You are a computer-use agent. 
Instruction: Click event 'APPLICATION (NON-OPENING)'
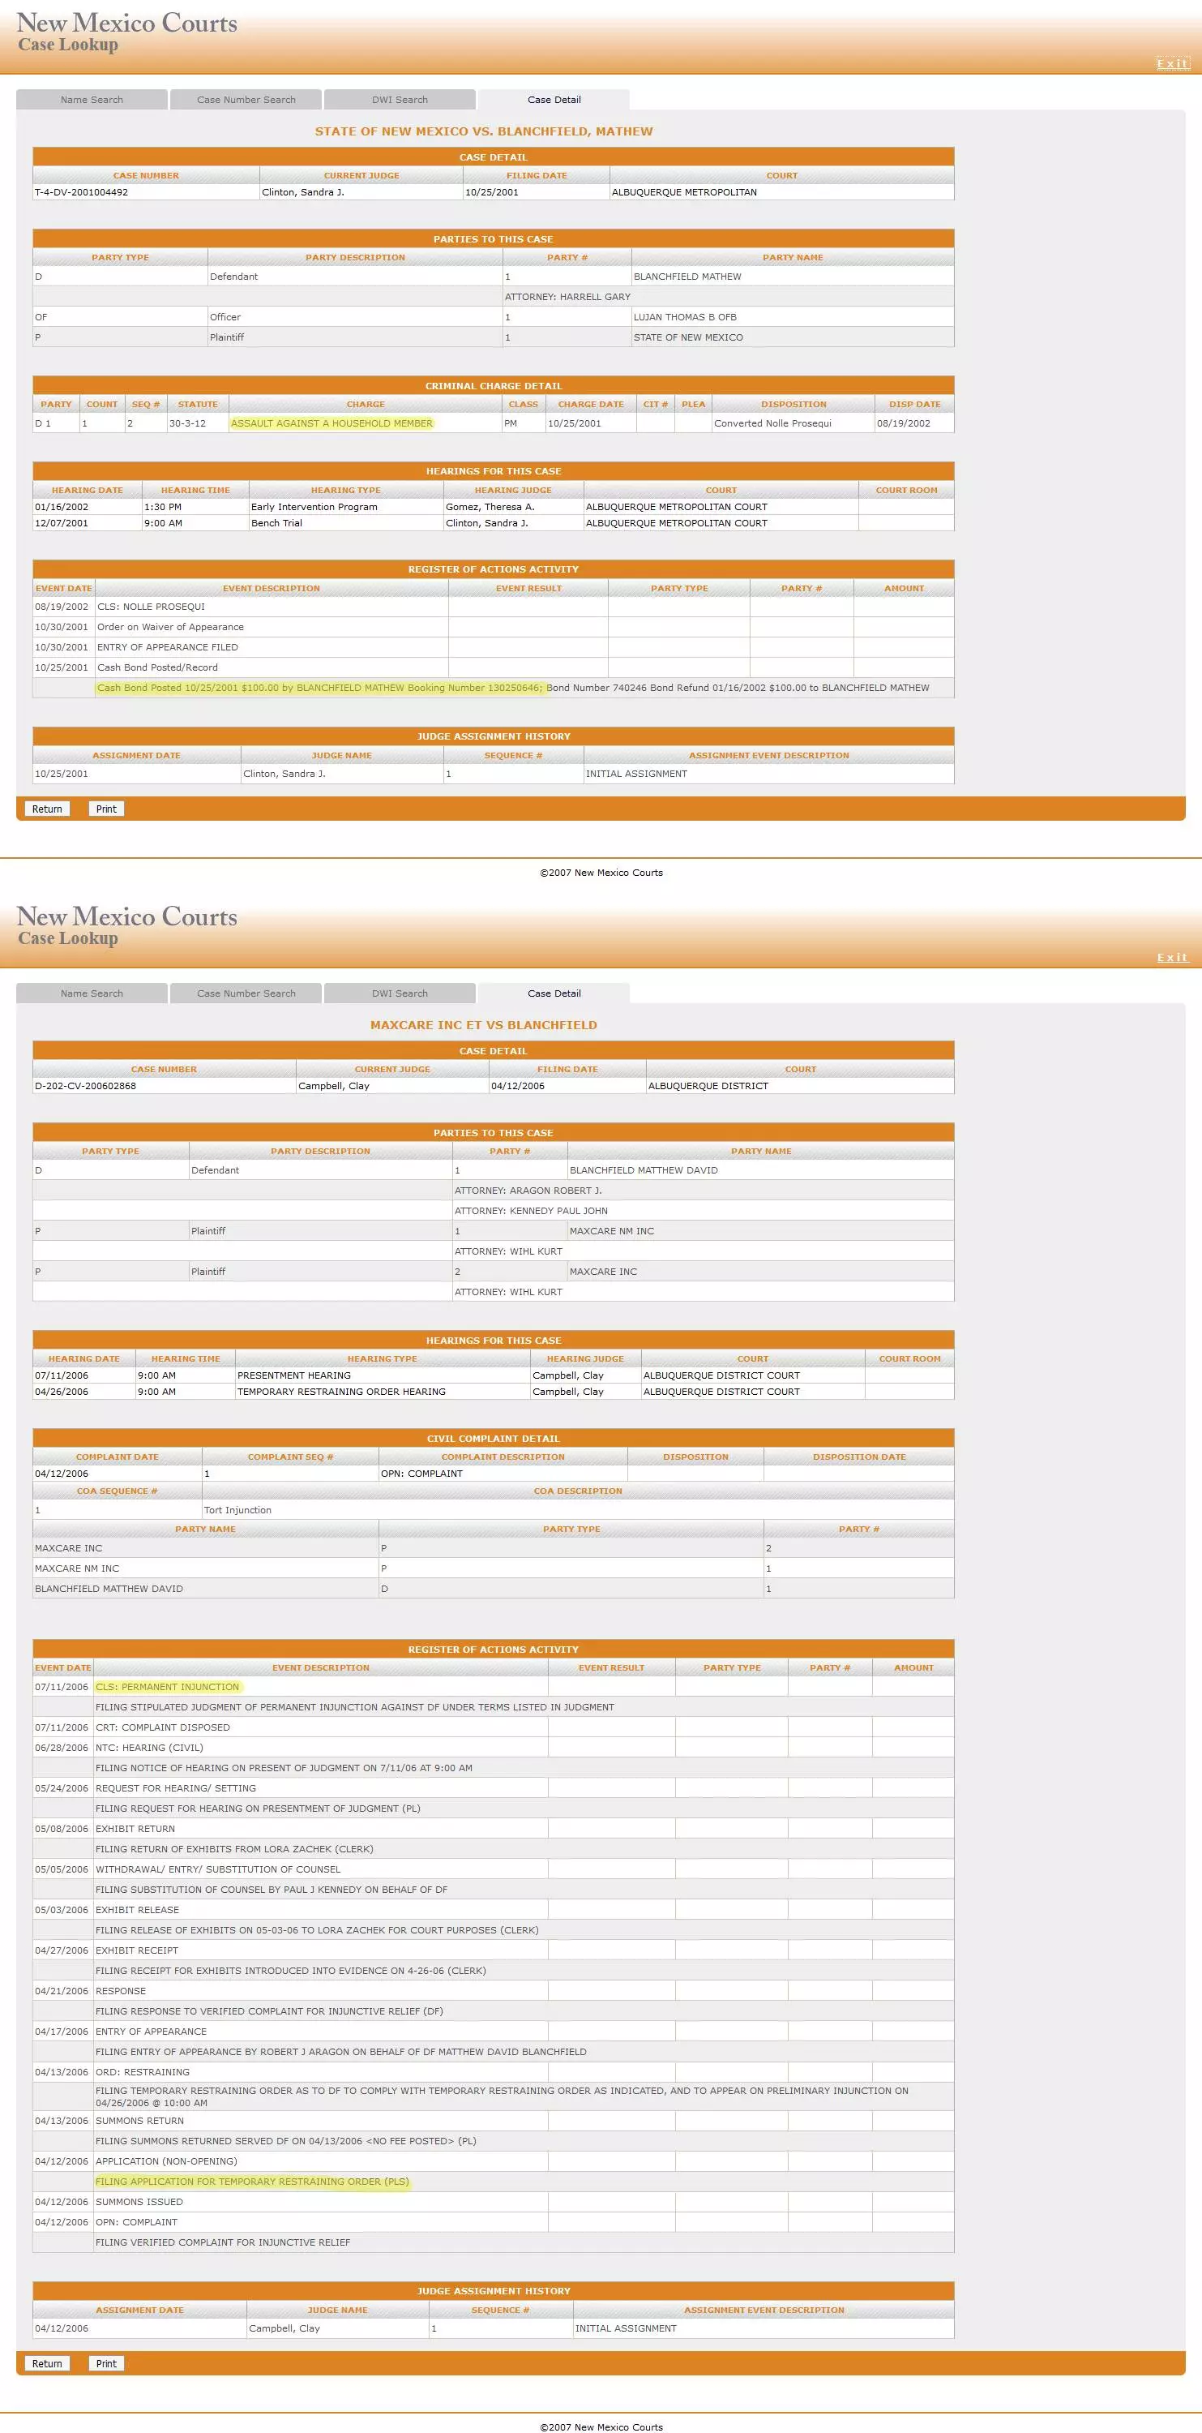tap(166, 2161)
